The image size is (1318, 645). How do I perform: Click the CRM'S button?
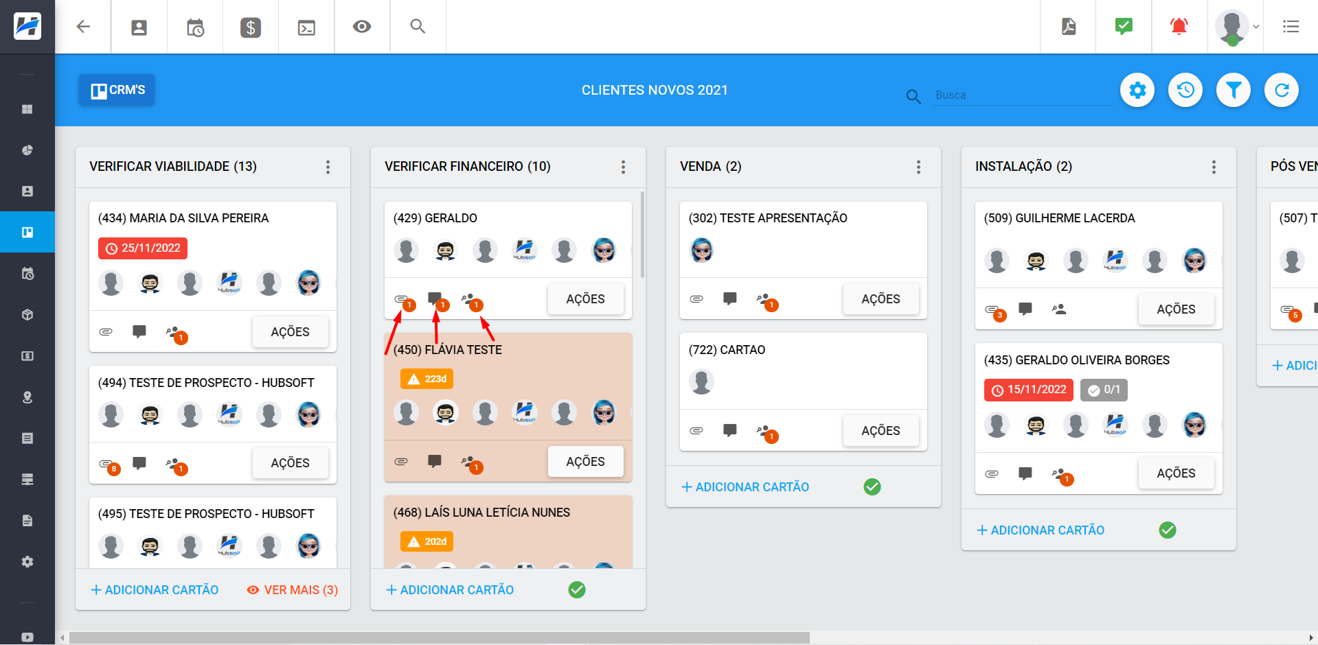(x=117, y=90)
